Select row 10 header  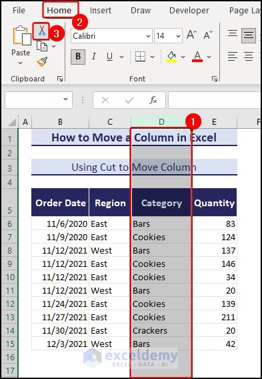click(9, 277)
